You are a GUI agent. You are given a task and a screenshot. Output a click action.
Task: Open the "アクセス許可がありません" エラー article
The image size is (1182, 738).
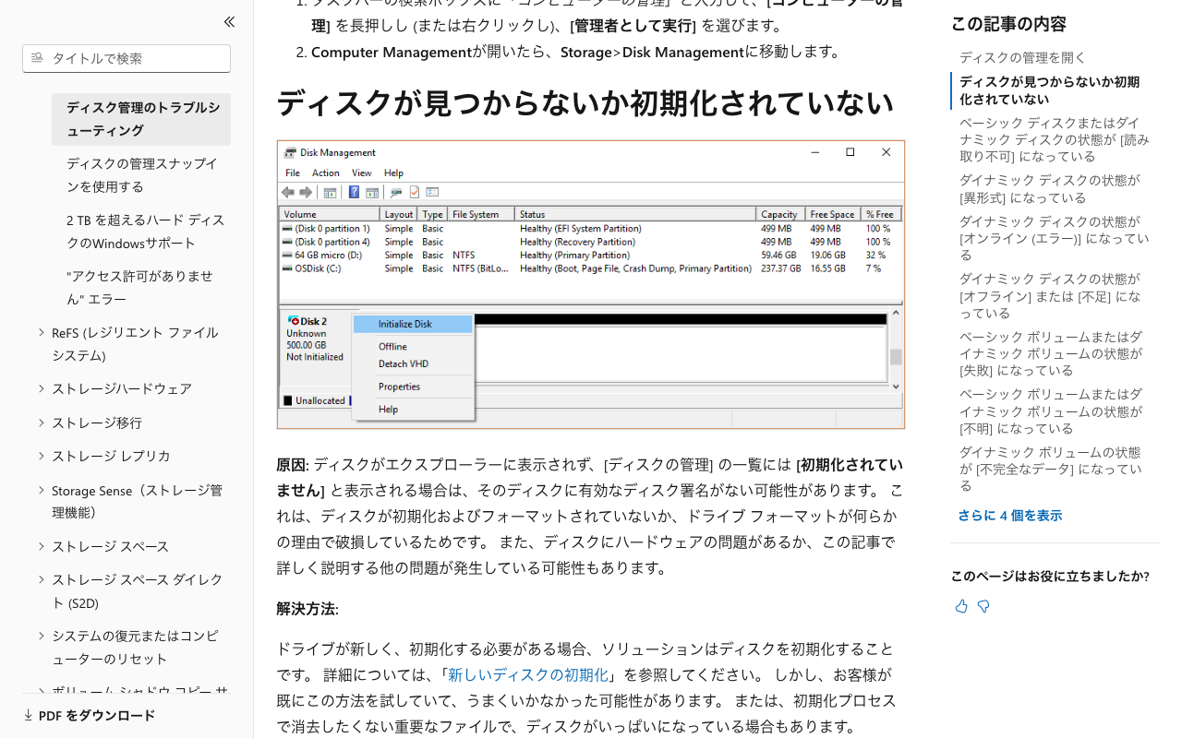point(140,288)
